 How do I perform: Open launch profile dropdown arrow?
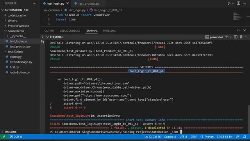[230, 37]
